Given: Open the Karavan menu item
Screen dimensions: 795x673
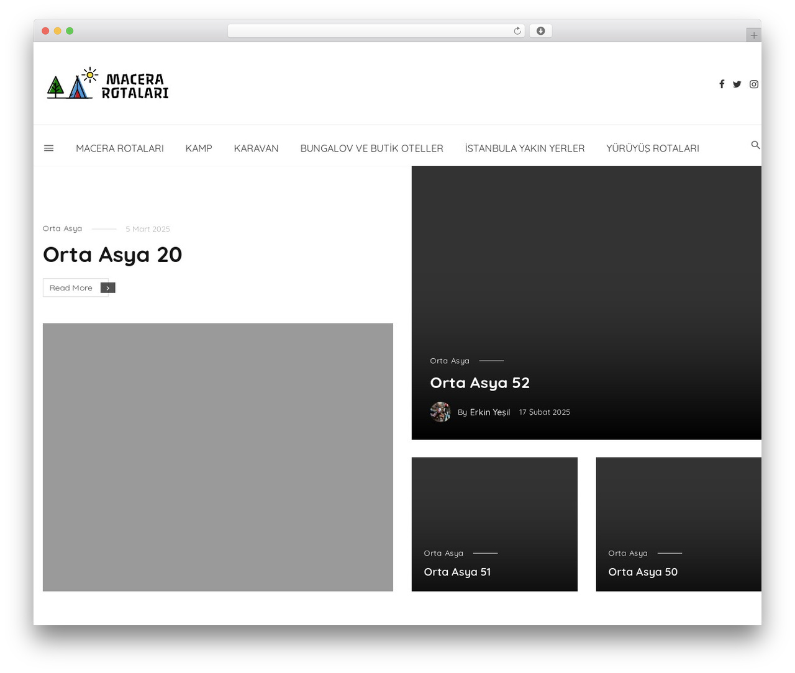Looking at the screenshot, I should coord(256,148).
